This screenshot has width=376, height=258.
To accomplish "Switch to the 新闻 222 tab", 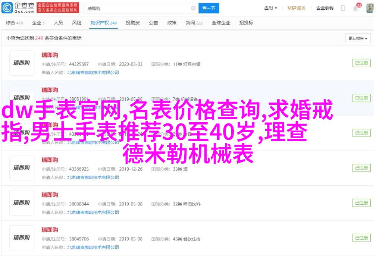I will (194, 23).
